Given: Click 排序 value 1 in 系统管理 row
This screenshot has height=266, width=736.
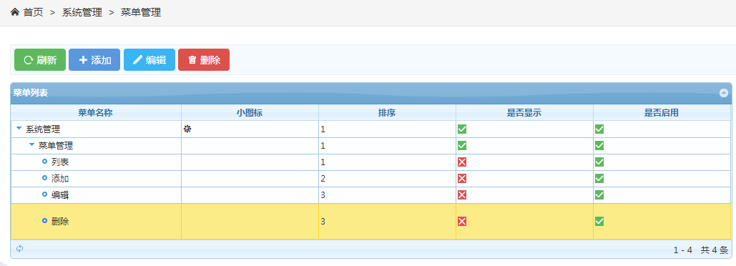Looking at the screenshot, I should (x=323, y=129).
